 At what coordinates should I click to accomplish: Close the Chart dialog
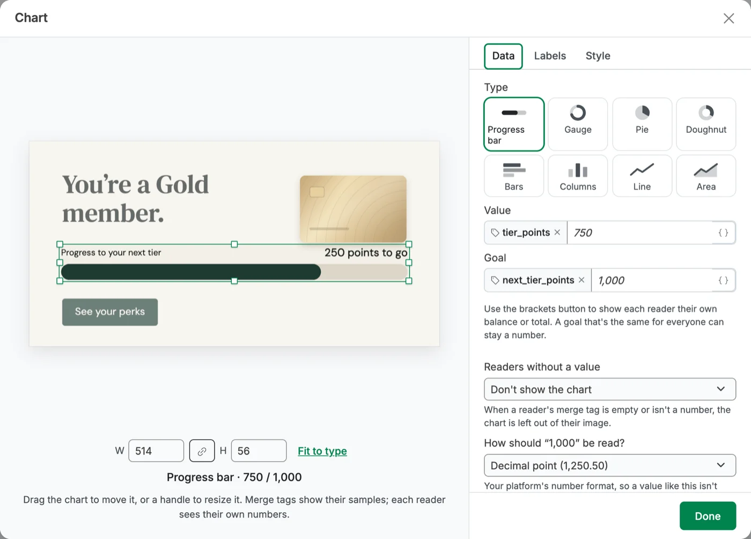tap(728, 18)
